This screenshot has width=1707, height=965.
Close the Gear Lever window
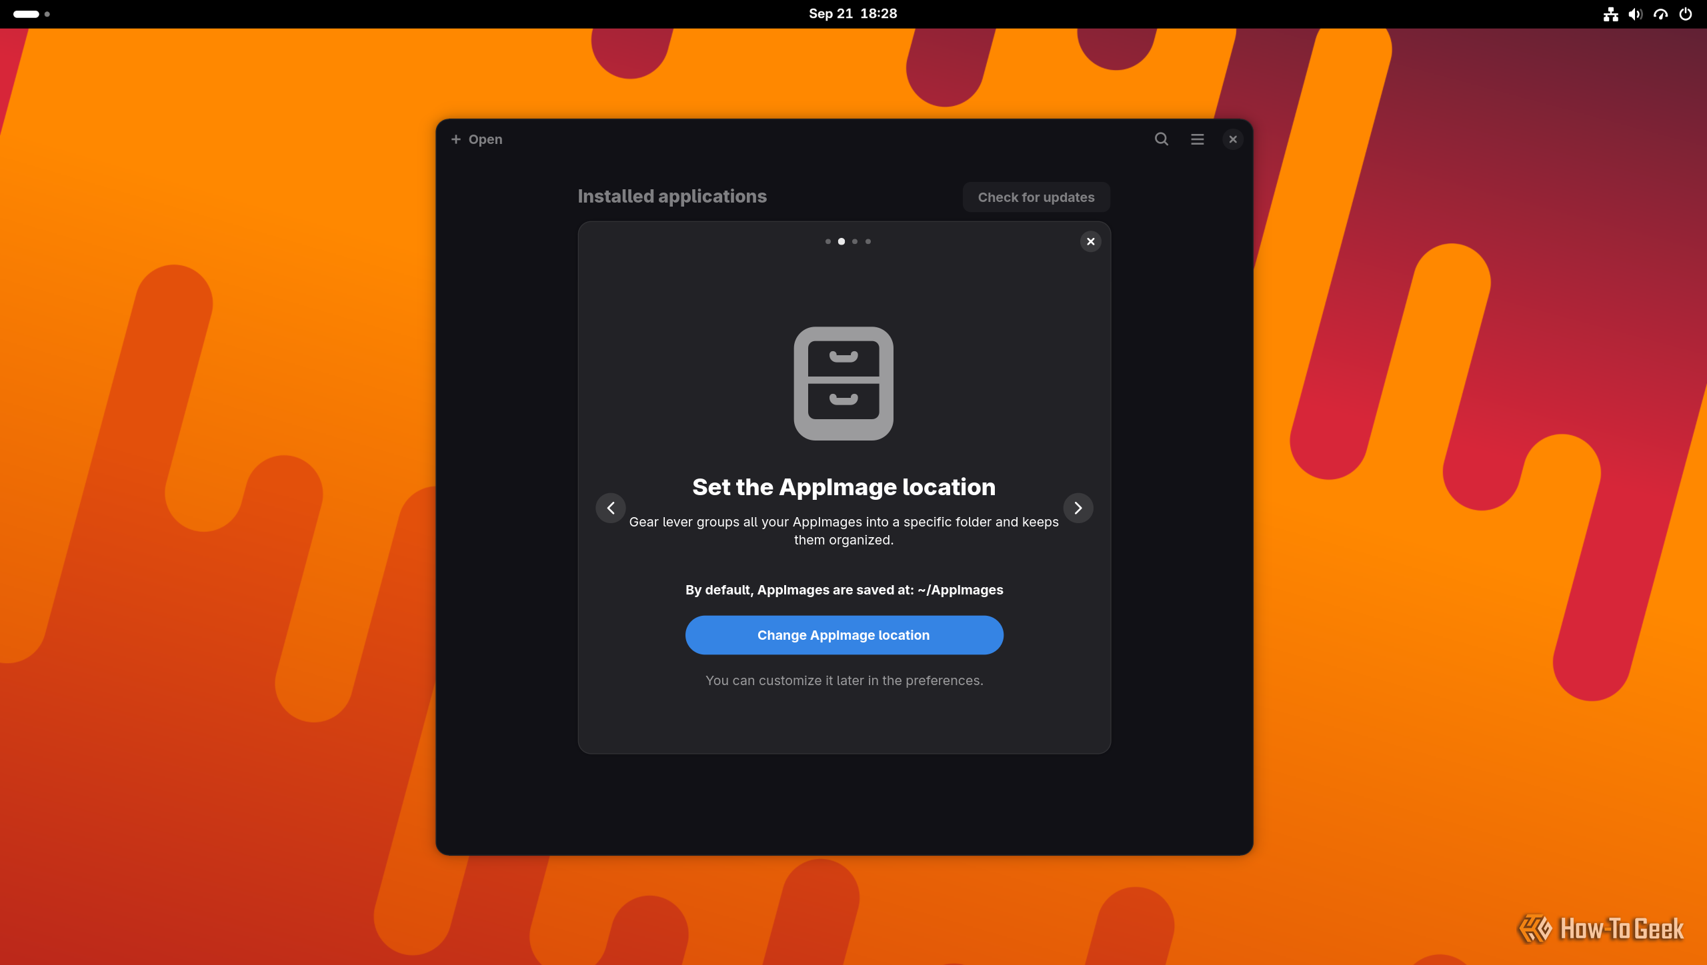(x=1233, y=139)
